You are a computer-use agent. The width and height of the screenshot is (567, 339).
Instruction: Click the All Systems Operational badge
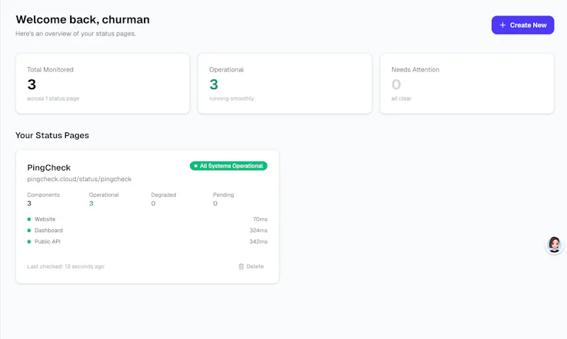click(228, 166)
